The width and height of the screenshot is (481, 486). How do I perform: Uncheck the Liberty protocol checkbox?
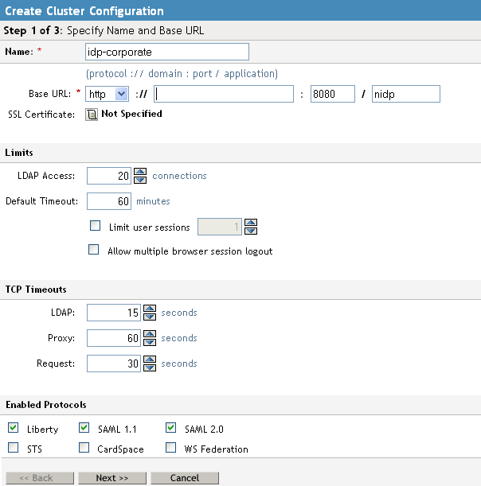(13, 428)
